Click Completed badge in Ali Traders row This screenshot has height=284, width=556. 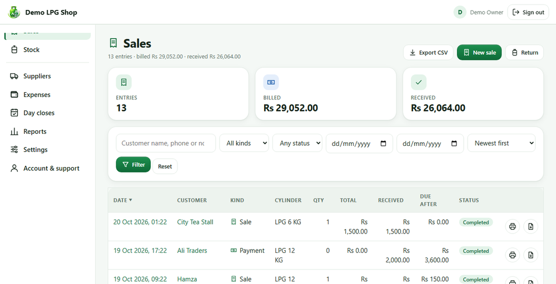coord(476,251)
